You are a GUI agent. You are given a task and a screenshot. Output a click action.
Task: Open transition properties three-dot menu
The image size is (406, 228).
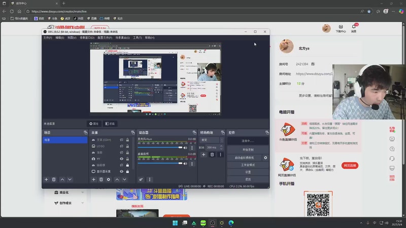pyautogui.click(x=220, y=155)
